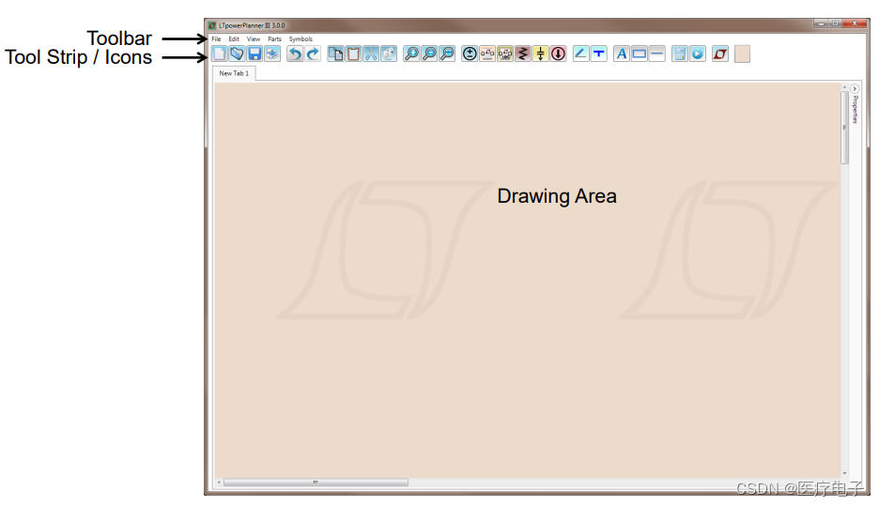The height and width of the screenshot is (506, 879).
Task: Click the blue play/run icon
Action: pyautogui.click(x=698, y=54)
